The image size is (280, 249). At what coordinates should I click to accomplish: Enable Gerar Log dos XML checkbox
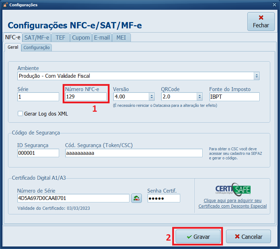click(x=20, y=113)
